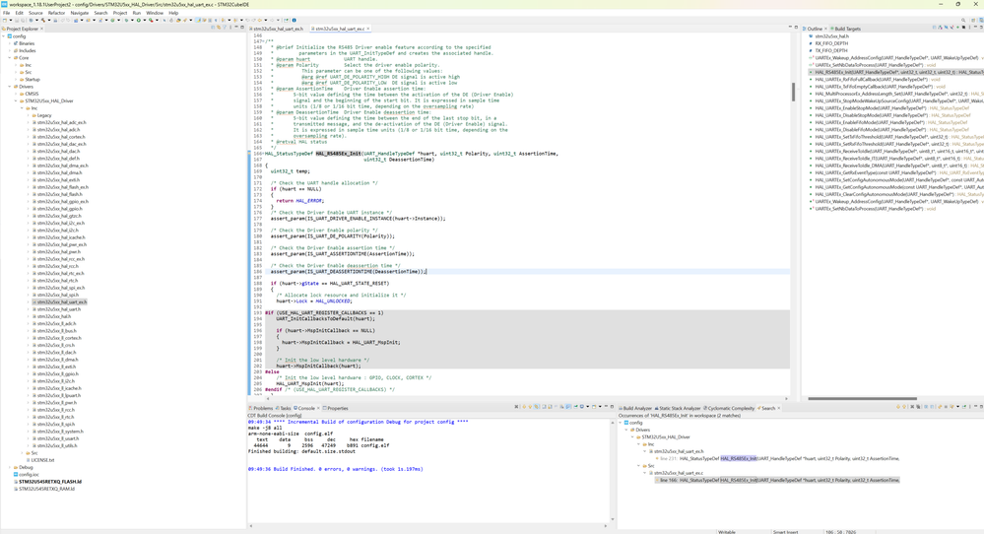Switch to the Cyclomatic Complexity tab
This screenshot has width=984, height=534.
tap(730, 408)
